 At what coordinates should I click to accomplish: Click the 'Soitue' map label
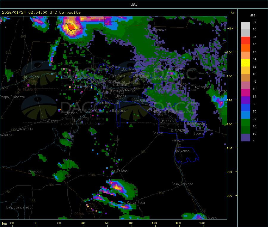coord(158,133)
